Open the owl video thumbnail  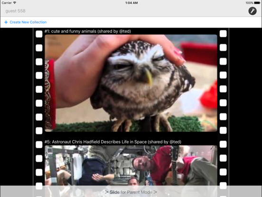click(131, 83)
